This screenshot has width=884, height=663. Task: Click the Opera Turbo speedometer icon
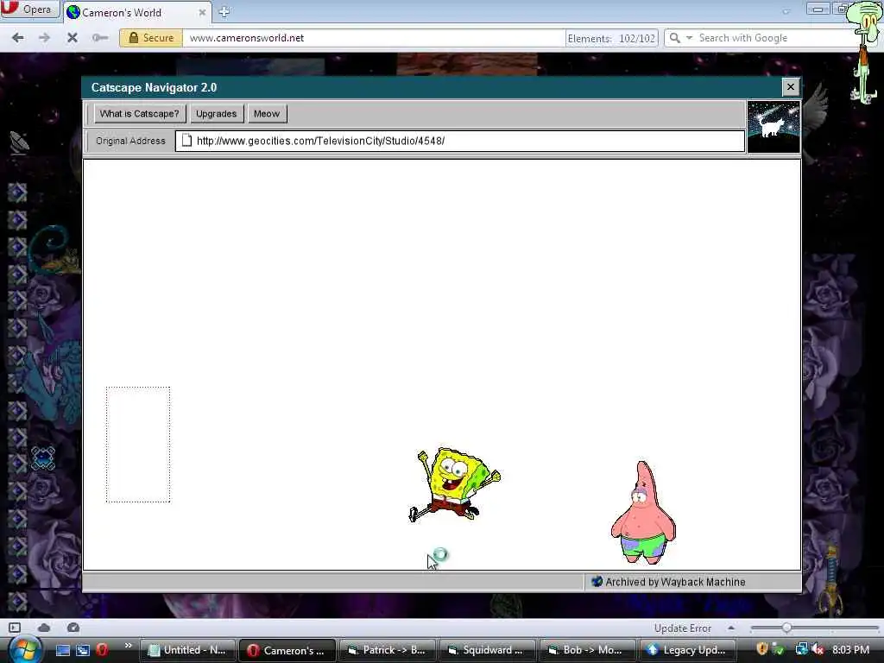(73, 628)
